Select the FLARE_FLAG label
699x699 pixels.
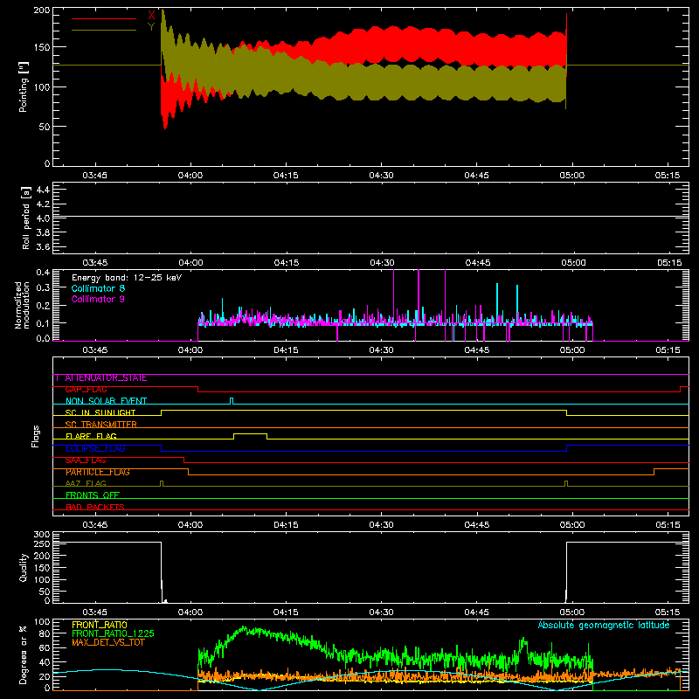pos(91,436)
